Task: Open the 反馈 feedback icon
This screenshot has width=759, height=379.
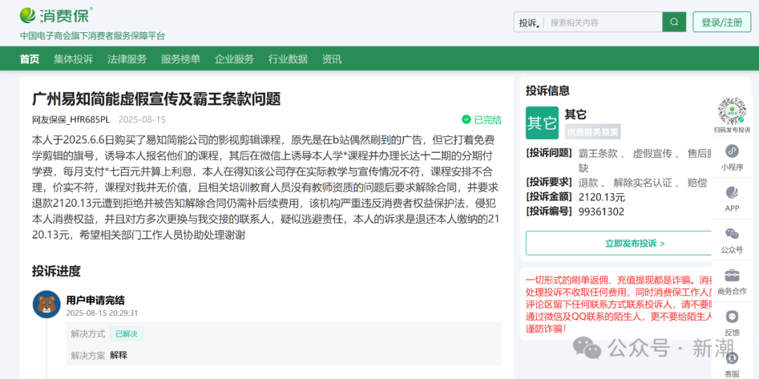Action: [x=732, y=317]
